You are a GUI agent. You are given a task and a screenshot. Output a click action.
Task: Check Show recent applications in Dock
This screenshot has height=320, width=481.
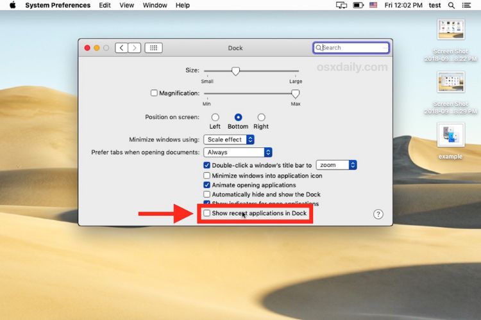click(207, 213)
